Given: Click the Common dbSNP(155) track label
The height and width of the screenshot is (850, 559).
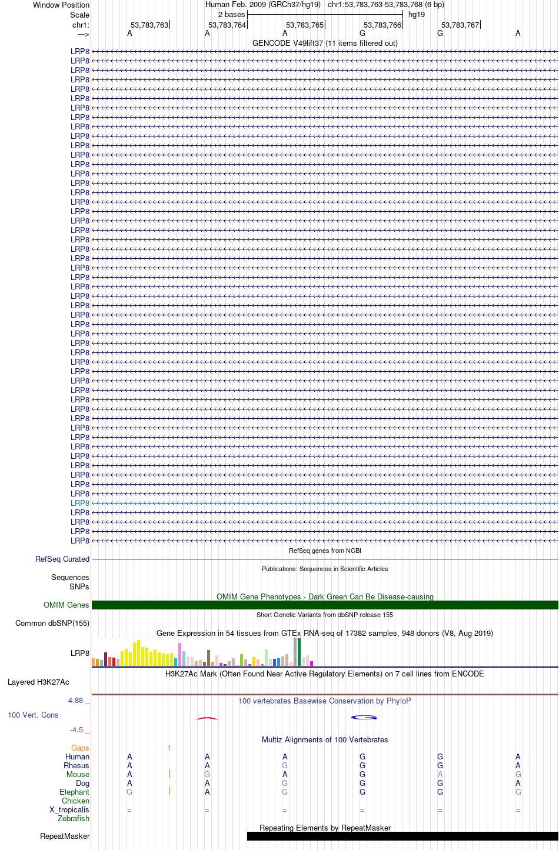Looking at the screenshot, I should [52, 624].
